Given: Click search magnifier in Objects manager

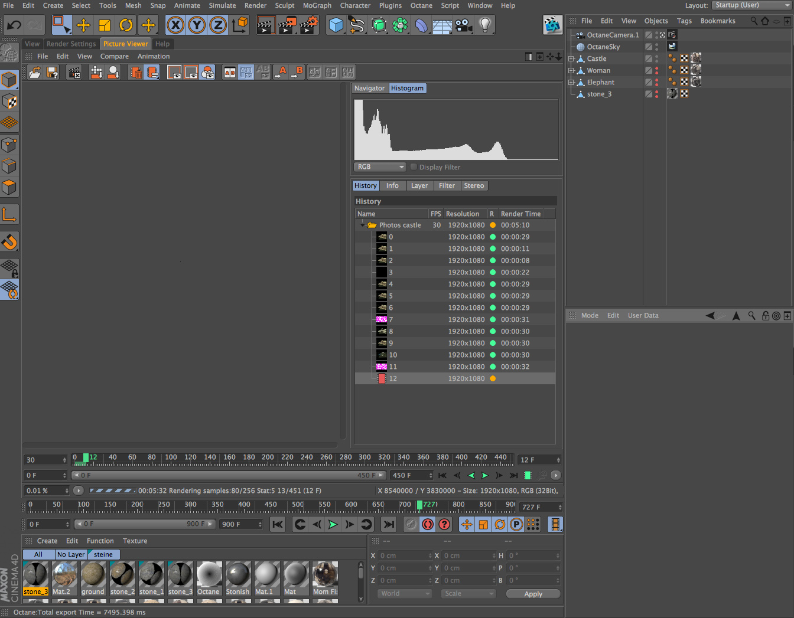Looking at the screenshot, I should [x=754, y=21].
